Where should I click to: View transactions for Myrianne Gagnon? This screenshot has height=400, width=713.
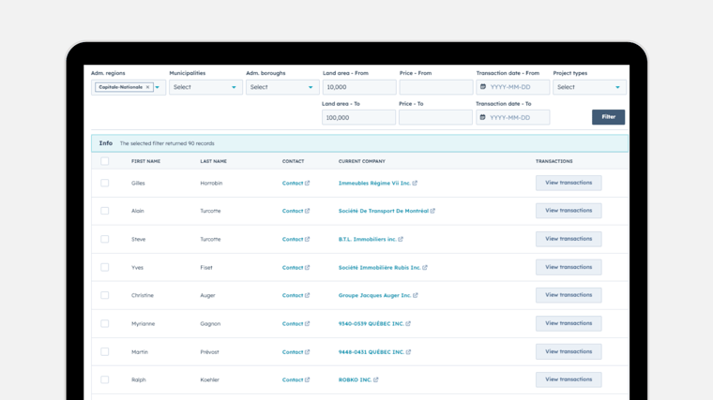pos(569,324)
